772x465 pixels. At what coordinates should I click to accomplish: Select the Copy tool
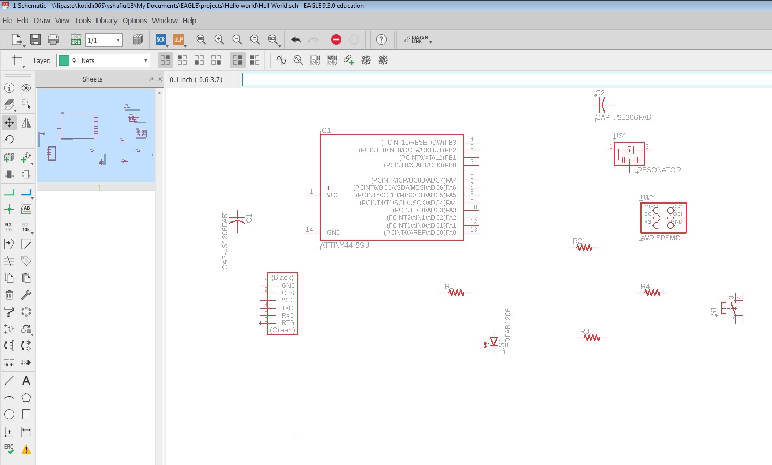9,278
